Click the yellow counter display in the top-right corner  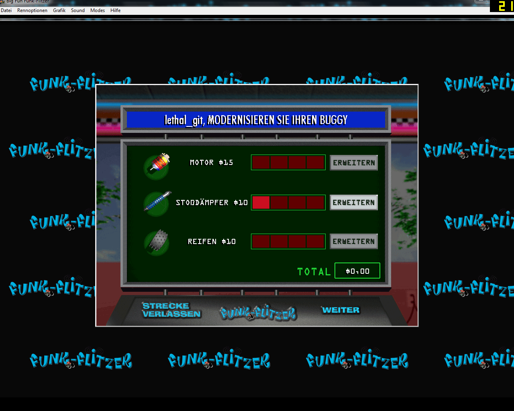point(502,6)
